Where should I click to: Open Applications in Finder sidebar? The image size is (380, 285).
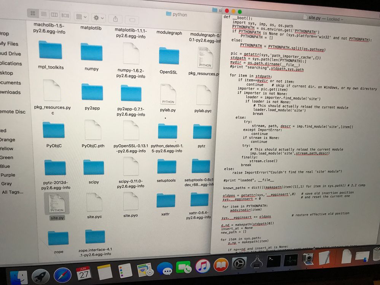coord(11,63)
